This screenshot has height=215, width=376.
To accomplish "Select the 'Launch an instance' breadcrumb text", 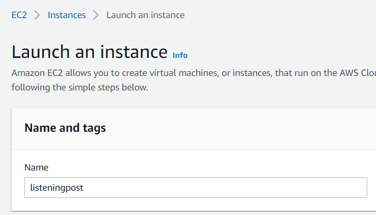I will point(145,15).
